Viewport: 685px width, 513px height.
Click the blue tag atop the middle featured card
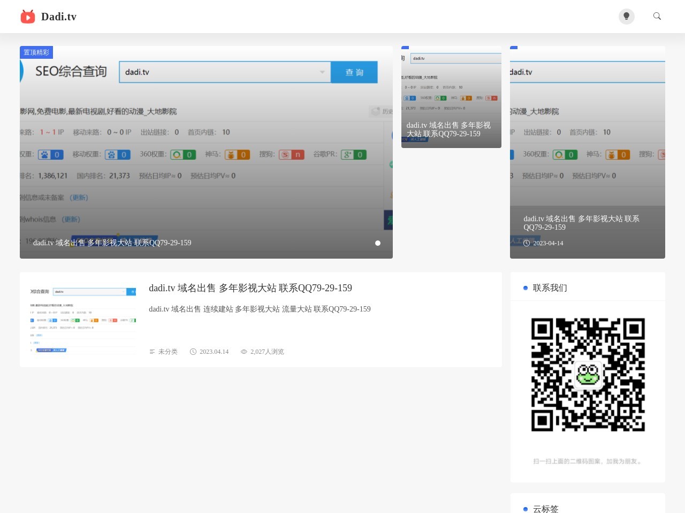tap(405, 48)
